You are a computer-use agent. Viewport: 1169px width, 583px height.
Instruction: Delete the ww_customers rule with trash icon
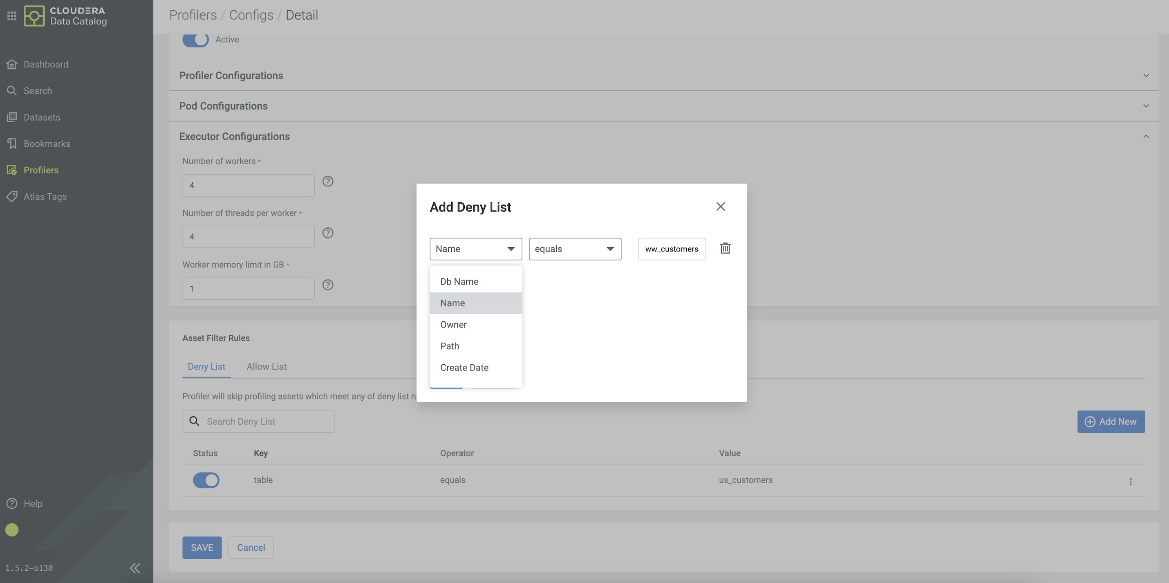click(725, 248)
